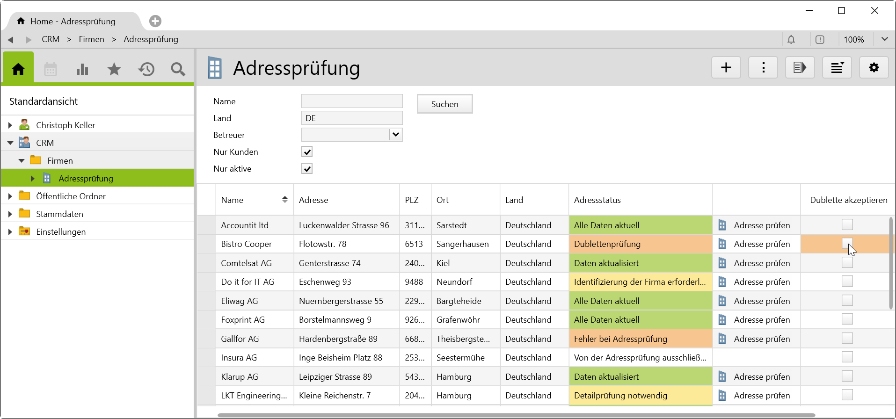The height and width of the screenshot is (419, 896).
Task: Click Adresse prüfen for Comtelsat AG
Action: click(x=761, y=263)
